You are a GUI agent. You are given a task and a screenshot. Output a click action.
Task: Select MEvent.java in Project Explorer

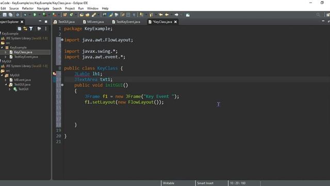pyautogui.click(x=22, y=80)
